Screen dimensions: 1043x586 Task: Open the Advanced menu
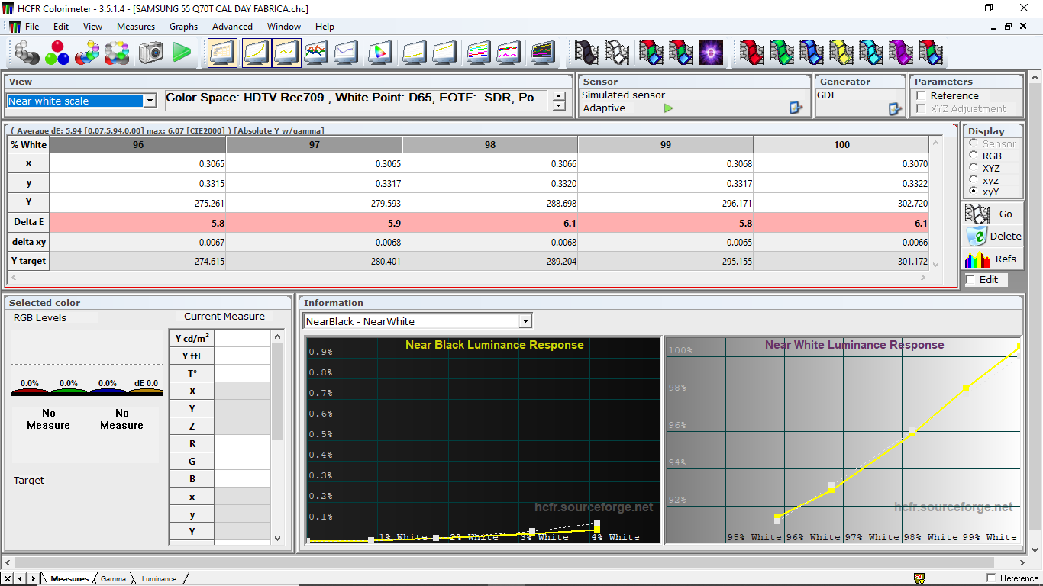(x=232, y=27)
